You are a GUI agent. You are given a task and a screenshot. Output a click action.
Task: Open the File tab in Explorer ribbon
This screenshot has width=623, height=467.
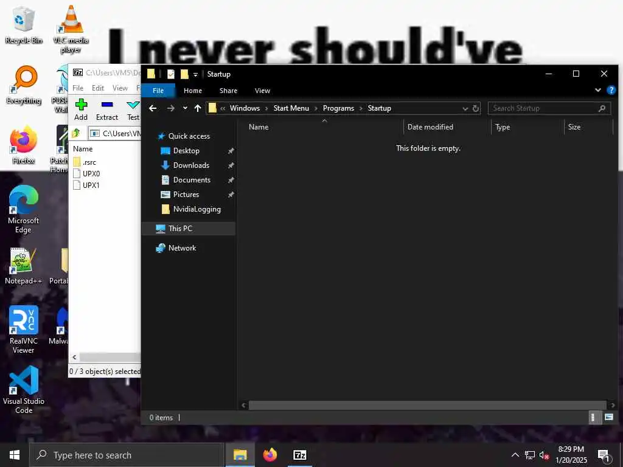(x=158, y=91)
